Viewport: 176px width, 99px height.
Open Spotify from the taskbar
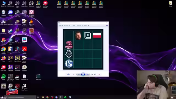(x=65, y=97)
